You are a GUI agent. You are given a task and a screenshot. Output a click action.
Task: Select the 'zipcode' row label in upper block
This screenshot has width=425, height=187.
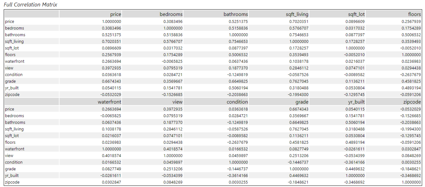point(12,94)
